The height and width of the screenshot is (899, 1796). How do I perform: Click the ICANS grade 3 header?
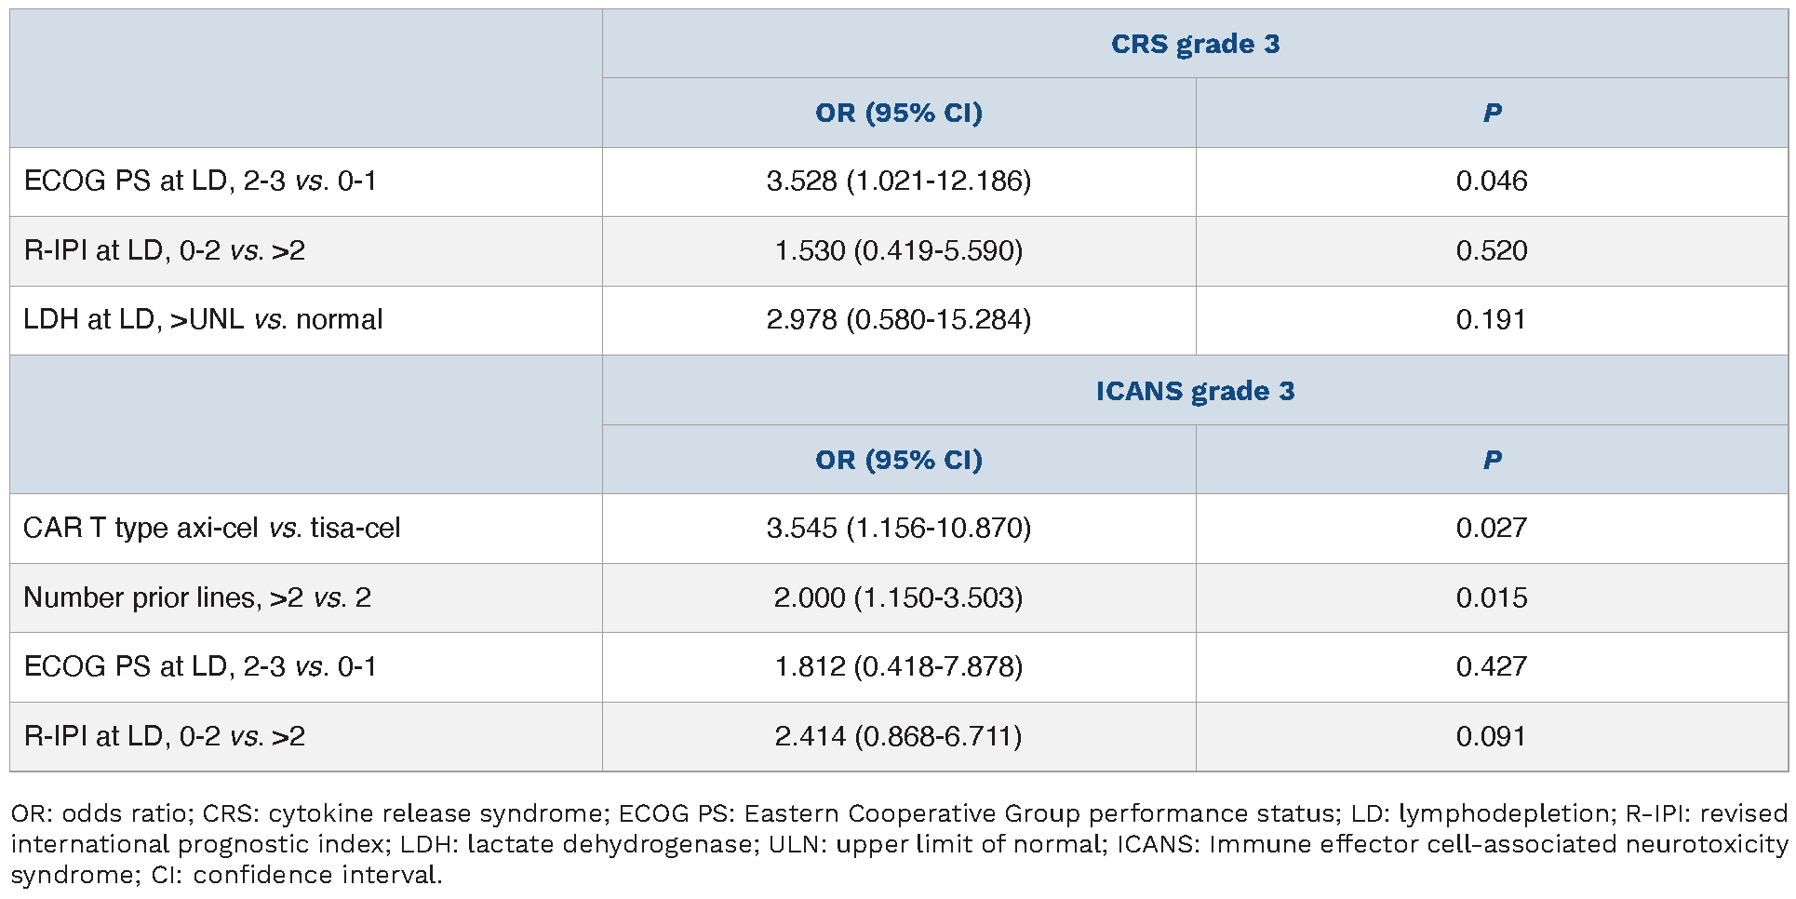pos(1195,391)
